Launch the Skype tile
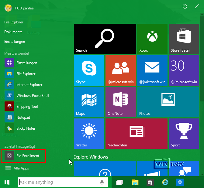This screenshot has width=204, height=188. (89, 70)
